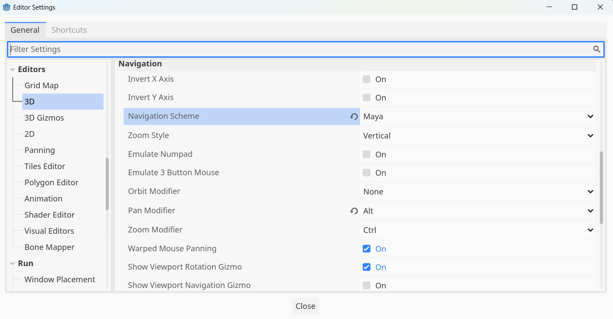Enable the Invert X Axis checkbox
Viewport: 613px width, 319px height.
click(x=367, y=80)
